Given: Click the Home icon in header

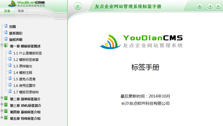Looking at the screenshot, I should point(78,6).
